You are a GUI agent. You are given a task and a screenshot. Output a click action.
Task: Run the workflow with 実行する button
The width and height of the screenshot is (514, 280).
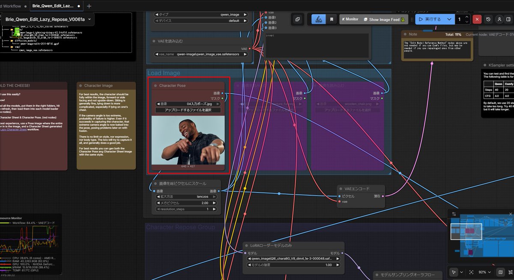(430, 19)
